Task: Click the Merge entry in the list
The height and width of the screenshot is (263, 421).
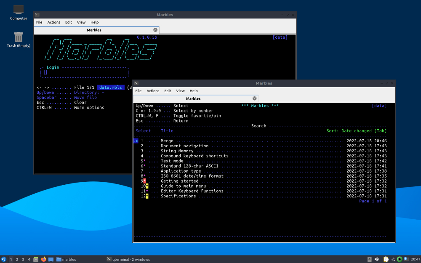Action: coord(167,141)
